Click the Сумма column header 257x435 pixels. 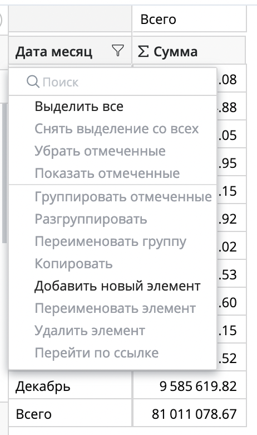pyautogui.click(x=175, y=52)
